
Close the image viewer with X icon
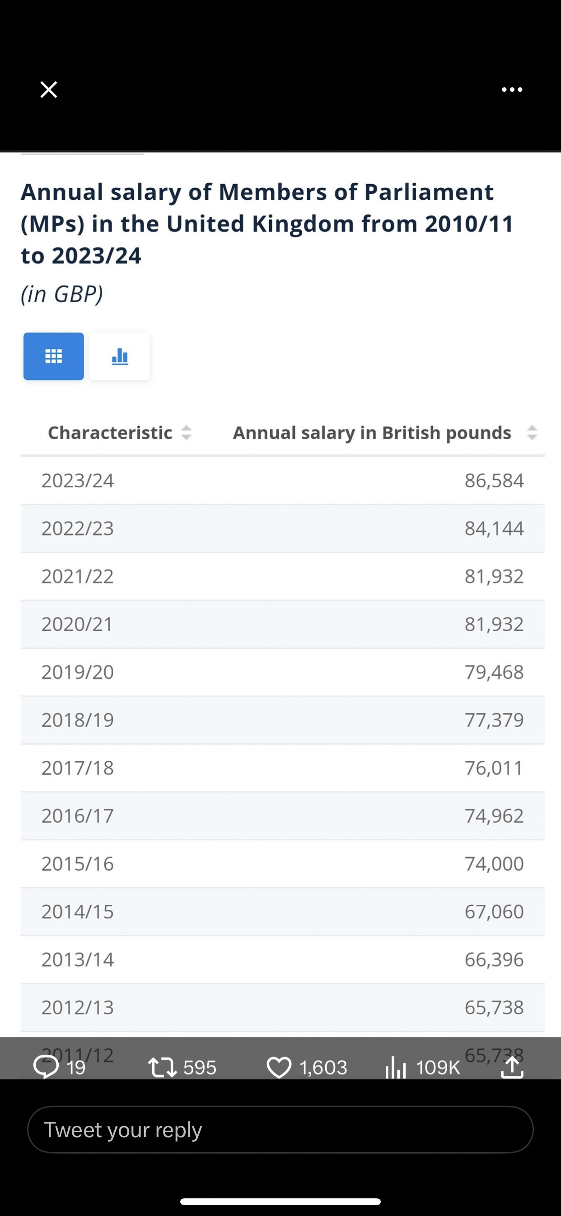(49, 89)
